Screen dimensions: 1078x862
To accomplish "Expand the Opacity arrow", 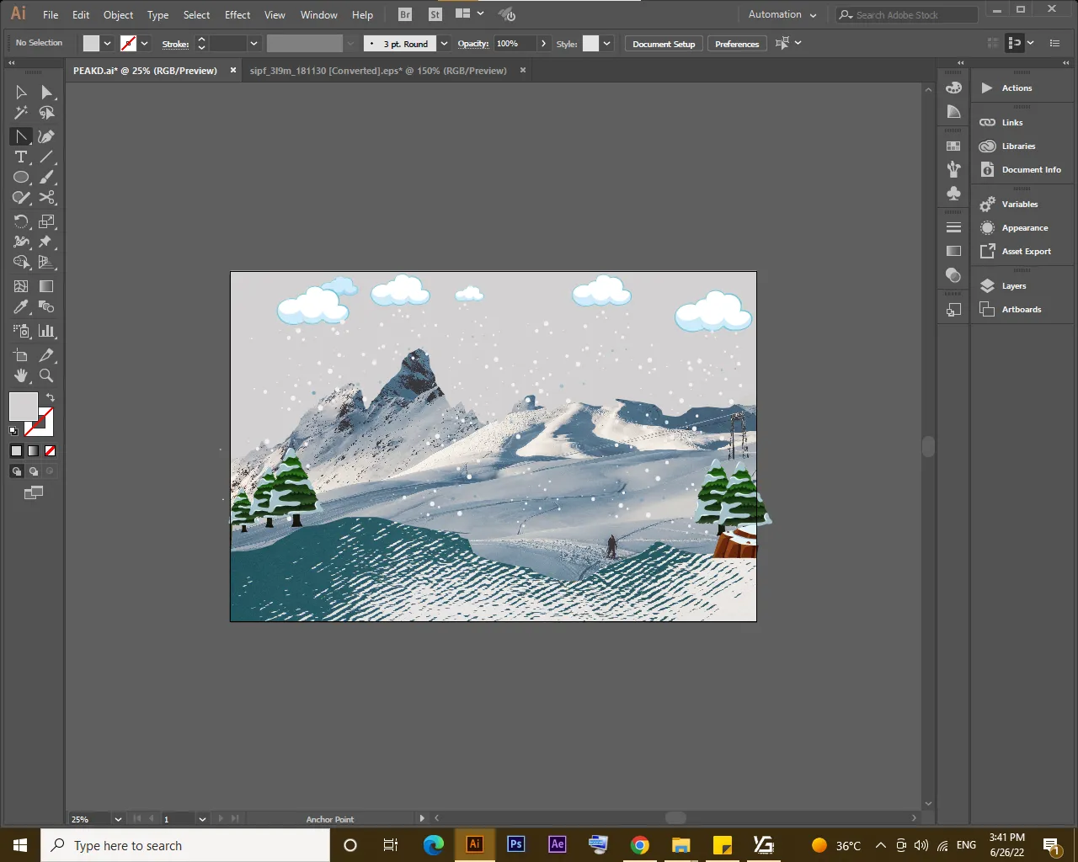I will tap(543, 43).
